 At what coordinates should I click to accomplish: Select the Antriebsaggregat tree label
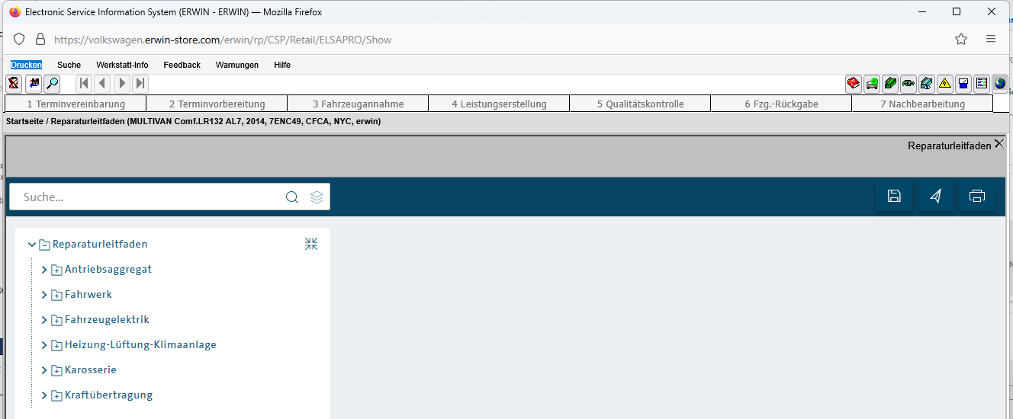click(108, 270)
